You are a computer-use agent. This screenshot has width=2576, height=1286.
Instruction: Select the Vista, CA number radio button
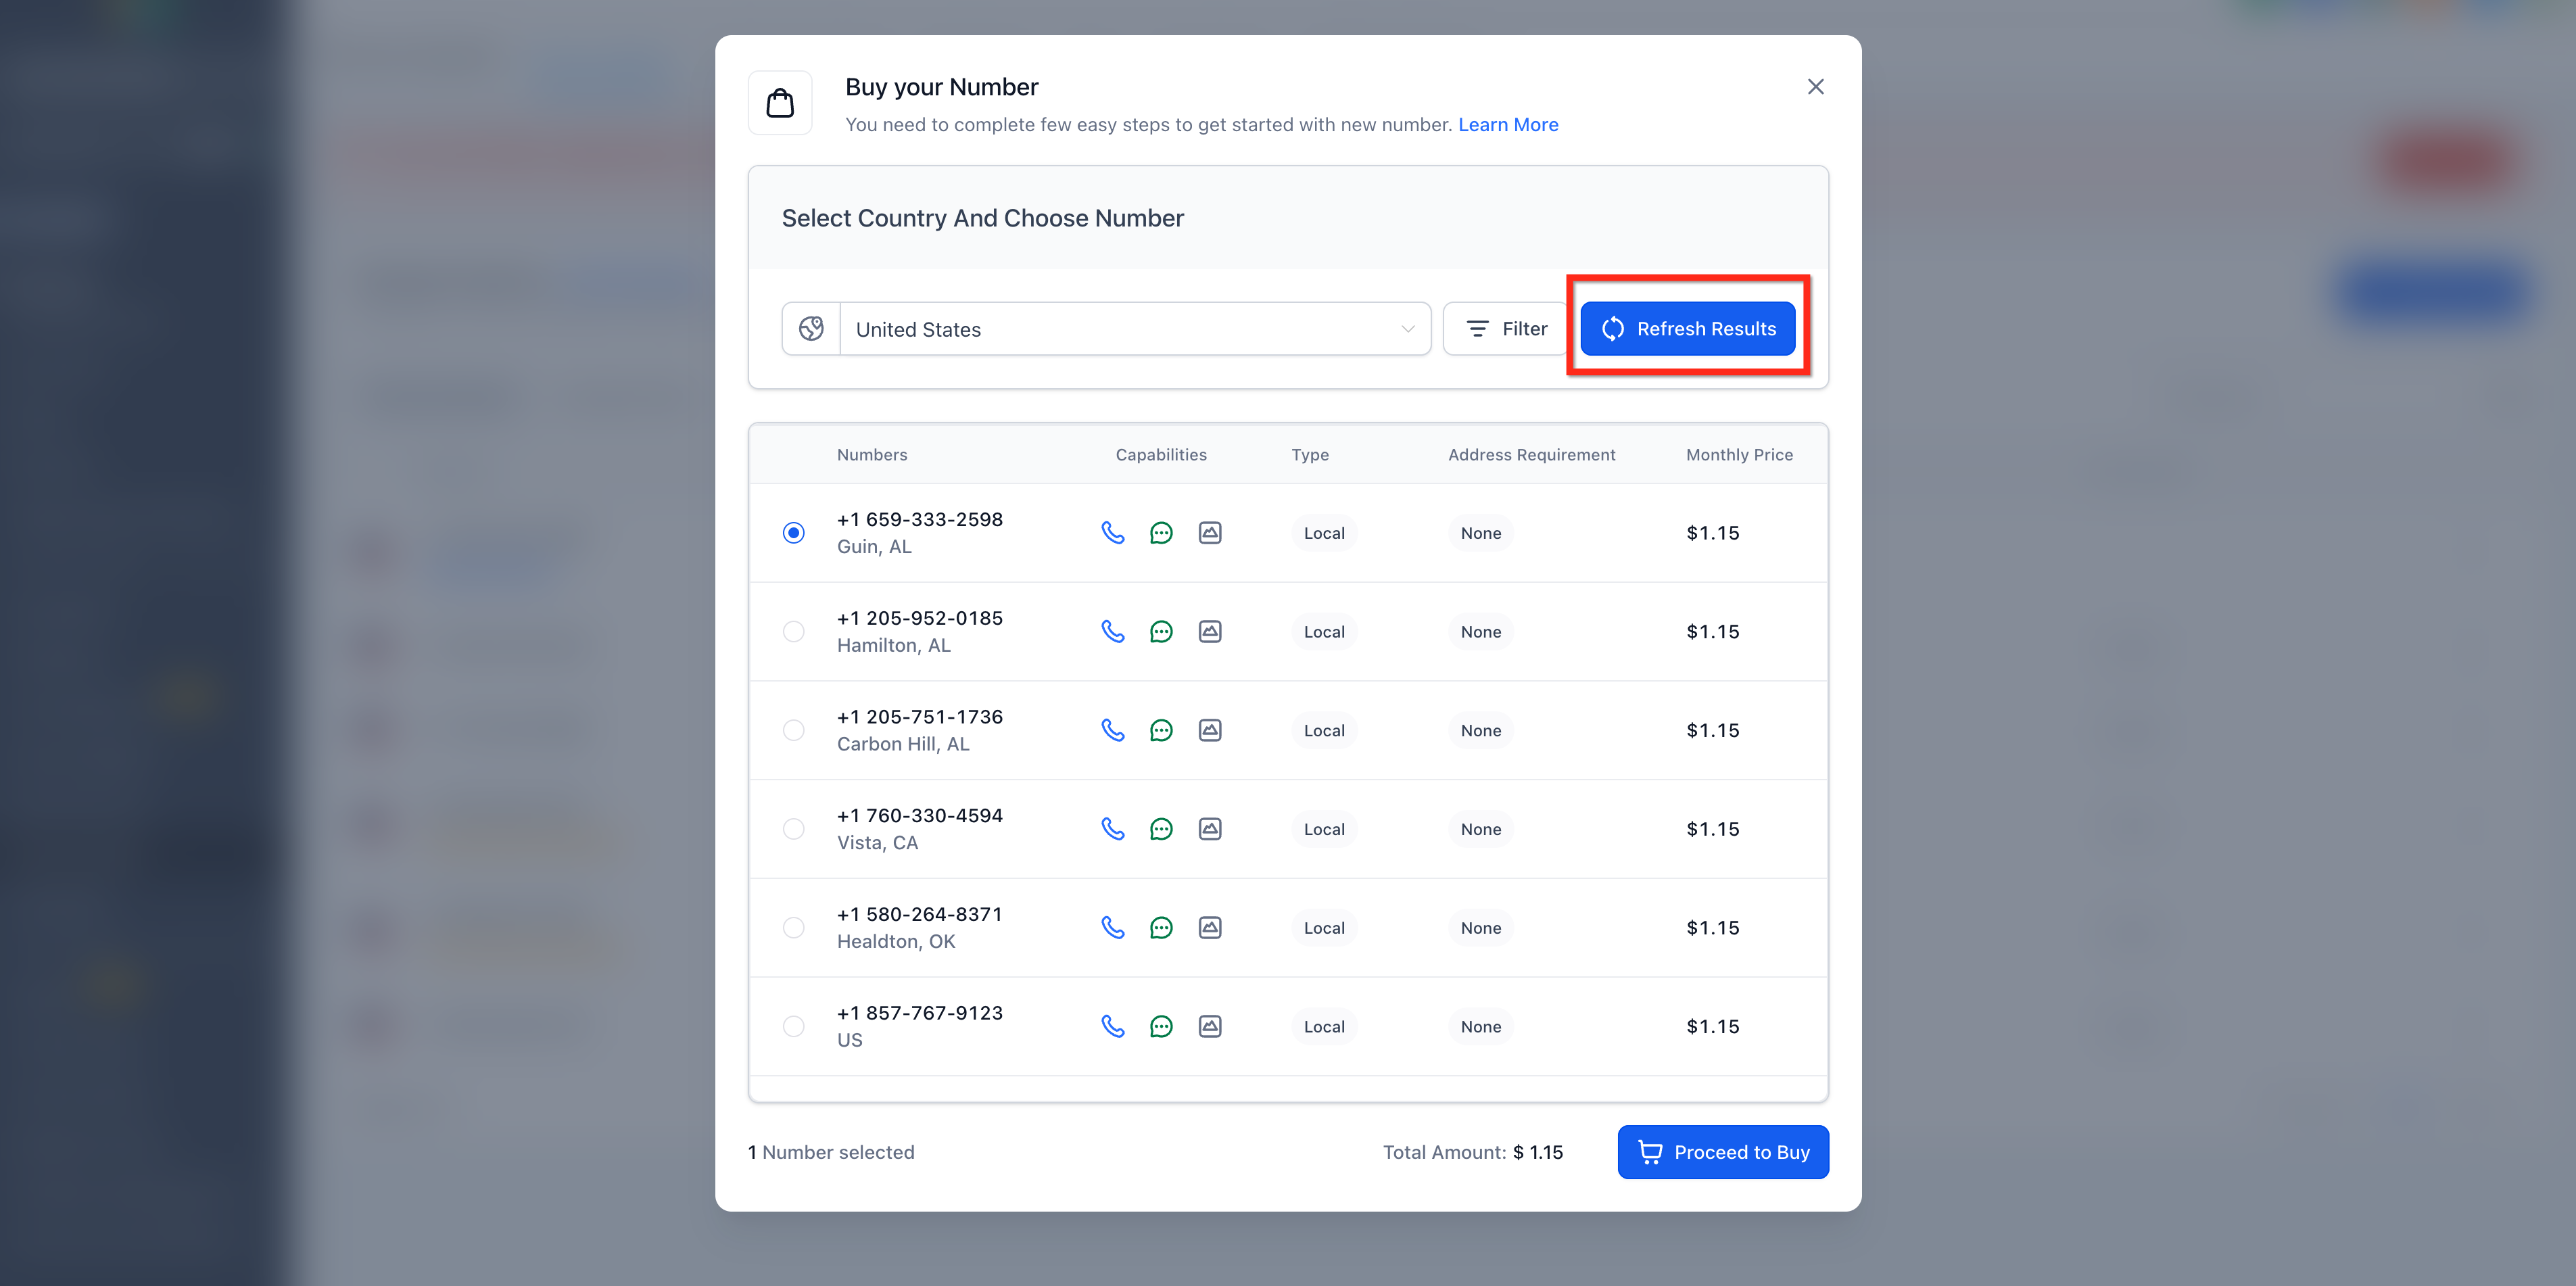793,829
